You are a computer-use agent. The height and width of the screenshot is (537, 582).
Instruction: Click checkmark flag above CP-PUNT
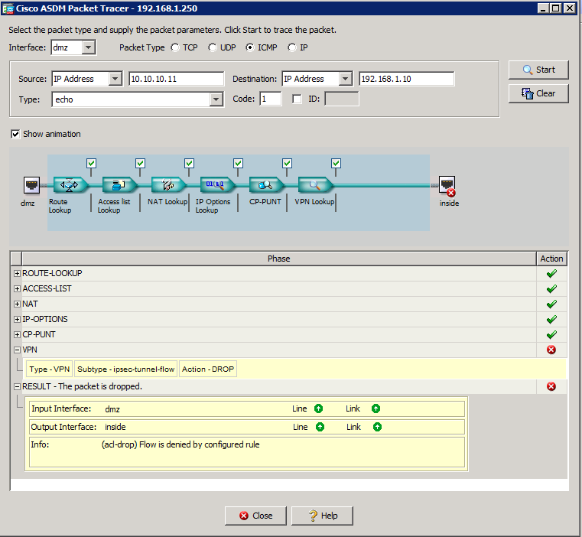coord(288,164)
